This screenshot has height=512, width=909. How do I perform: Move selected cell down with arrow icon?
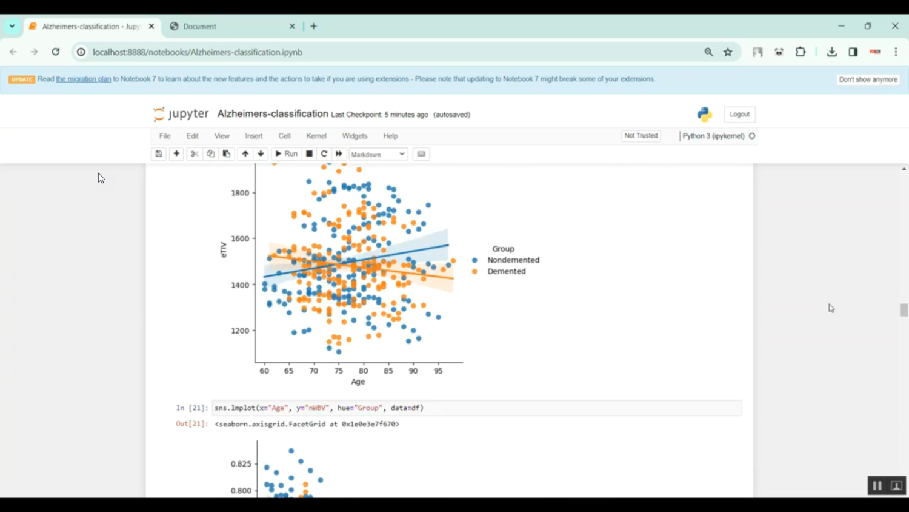pyautogui.click(x=261, y=153)
